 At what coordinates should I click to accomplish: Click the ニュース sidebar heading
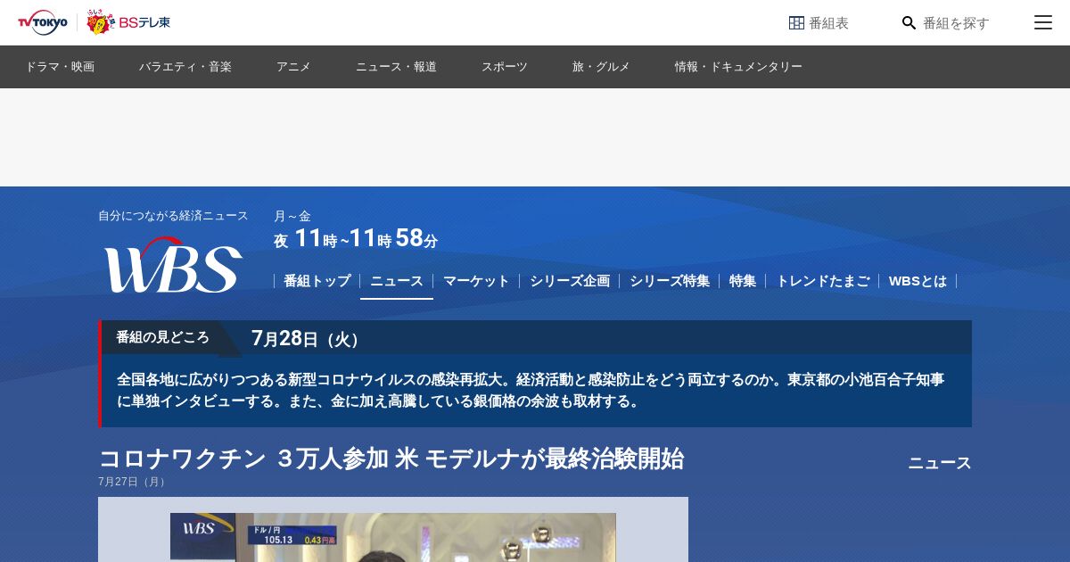click(x=940, y=463)
